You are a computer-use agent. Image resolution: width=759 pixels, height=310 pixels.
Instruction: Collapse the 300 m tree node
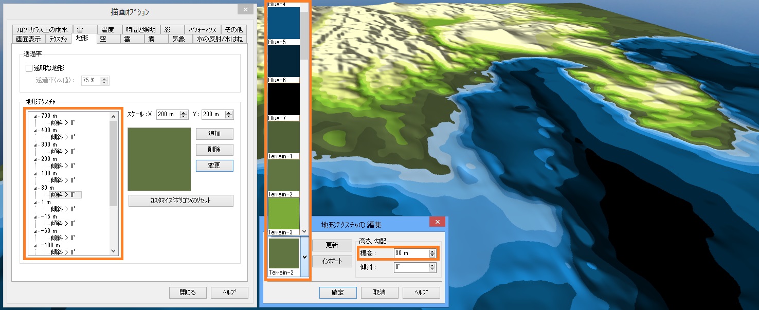click(35, 145)
